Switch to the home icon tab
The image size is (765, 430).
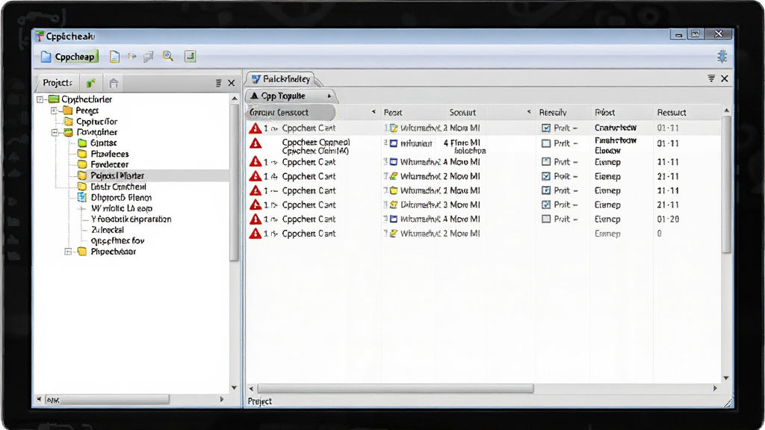click(x=114, y=83)
